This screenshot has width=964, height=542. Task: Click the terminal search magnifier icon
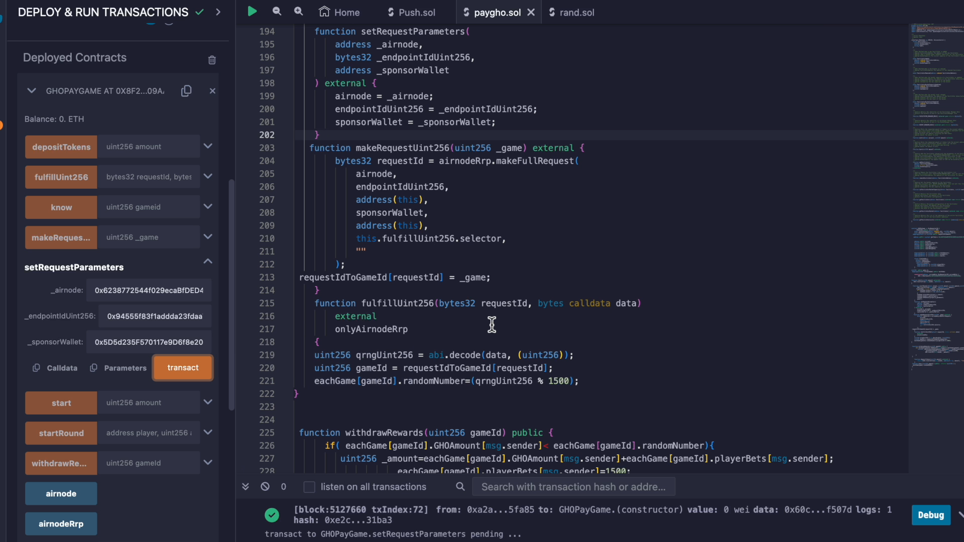[x=460, y=486]
